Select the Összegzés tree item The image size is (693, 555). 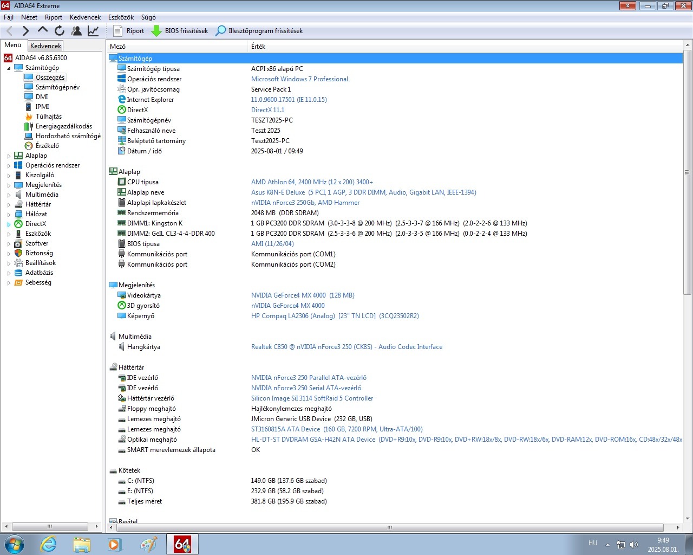[x=50, y=78]
